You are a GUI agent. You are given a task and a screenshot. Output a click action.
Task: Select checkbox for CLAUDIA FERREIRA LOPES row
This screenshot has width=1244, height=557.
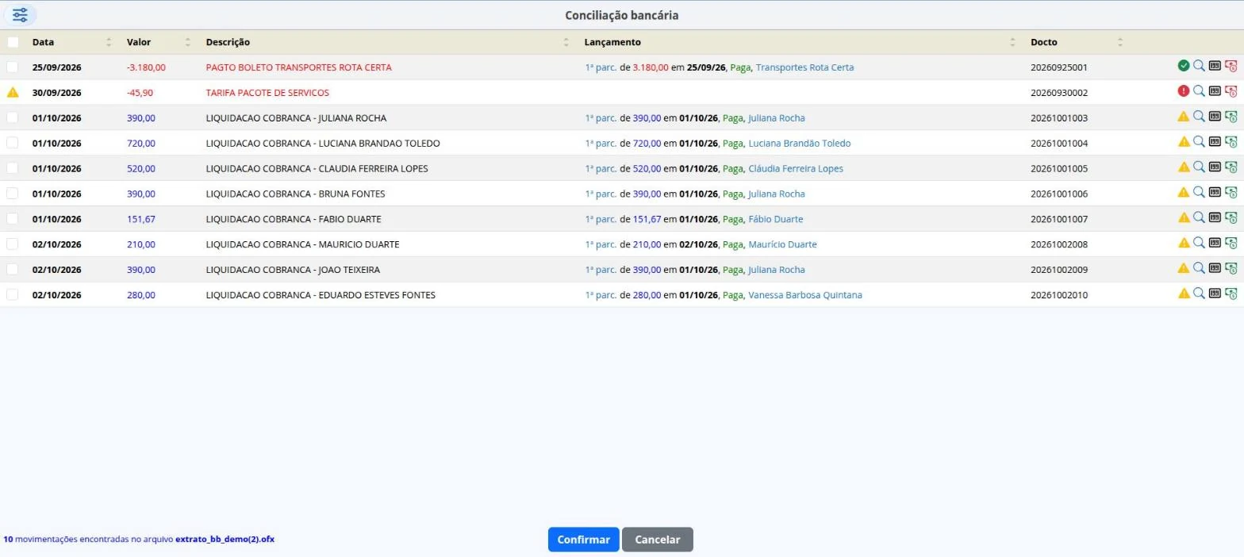(13, 168)
